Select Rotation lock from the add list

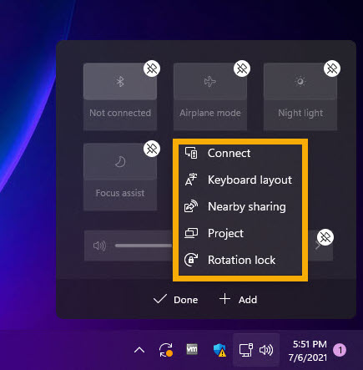(240, 260)
